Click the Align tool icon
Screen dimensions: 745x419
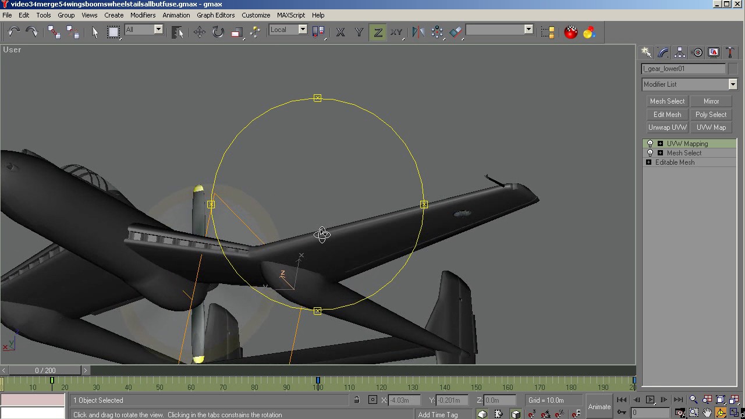pos(456,32)
